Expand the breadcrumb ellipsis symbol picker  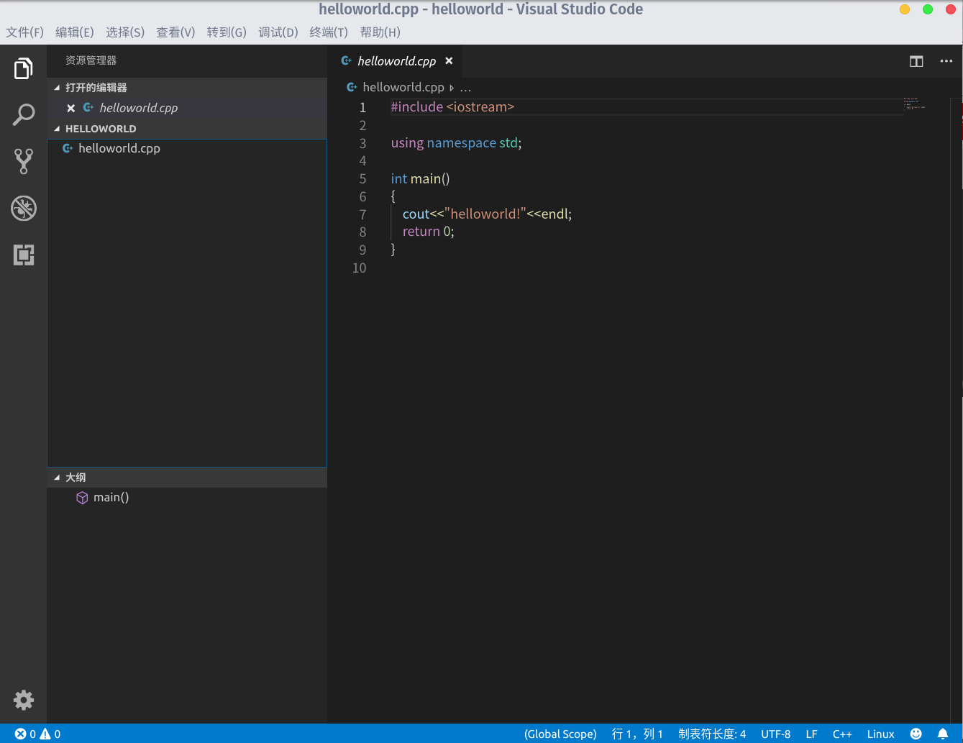(465, 87)
